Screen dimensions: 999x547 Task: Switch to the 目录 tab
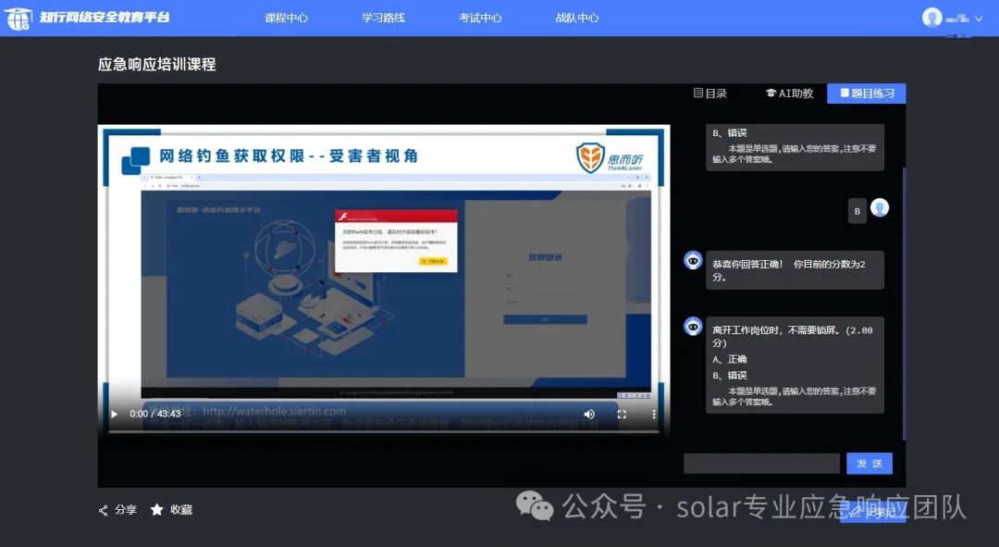(x=709, y=93)
